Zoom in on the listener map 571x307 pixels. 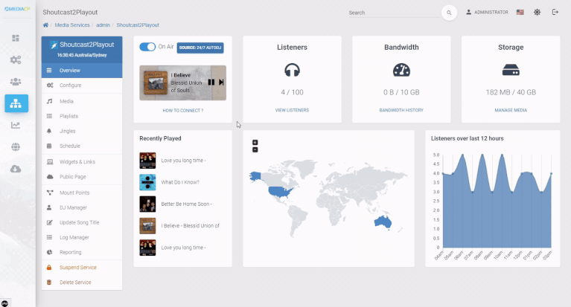(x=255, y=142)
